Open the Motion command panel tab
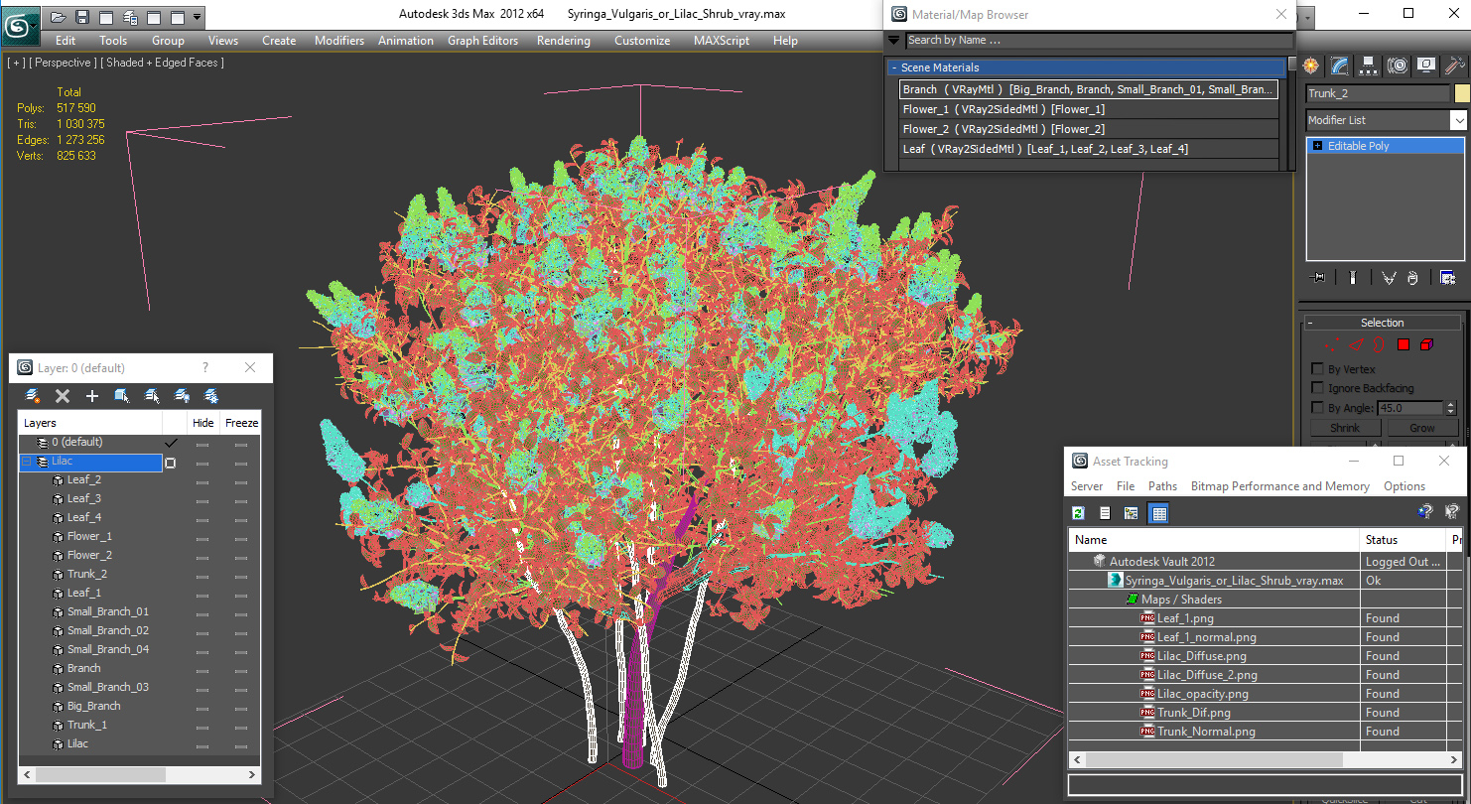Viewport: 1471px width, 804px height. (x=1398, y=66)
